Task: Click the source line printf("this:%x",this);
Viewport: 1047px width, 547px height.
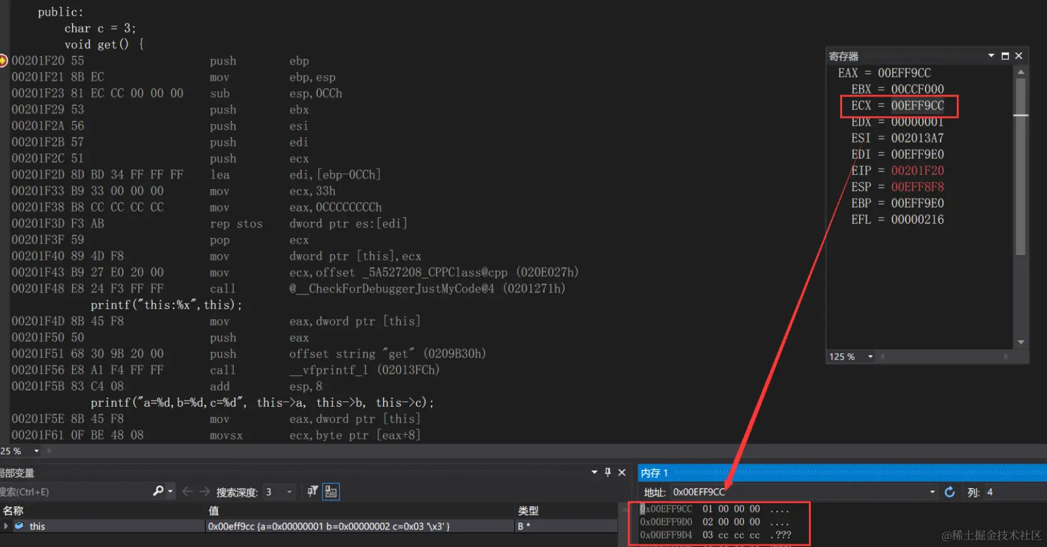Action: pyautogui.click(x=166, y=305)
